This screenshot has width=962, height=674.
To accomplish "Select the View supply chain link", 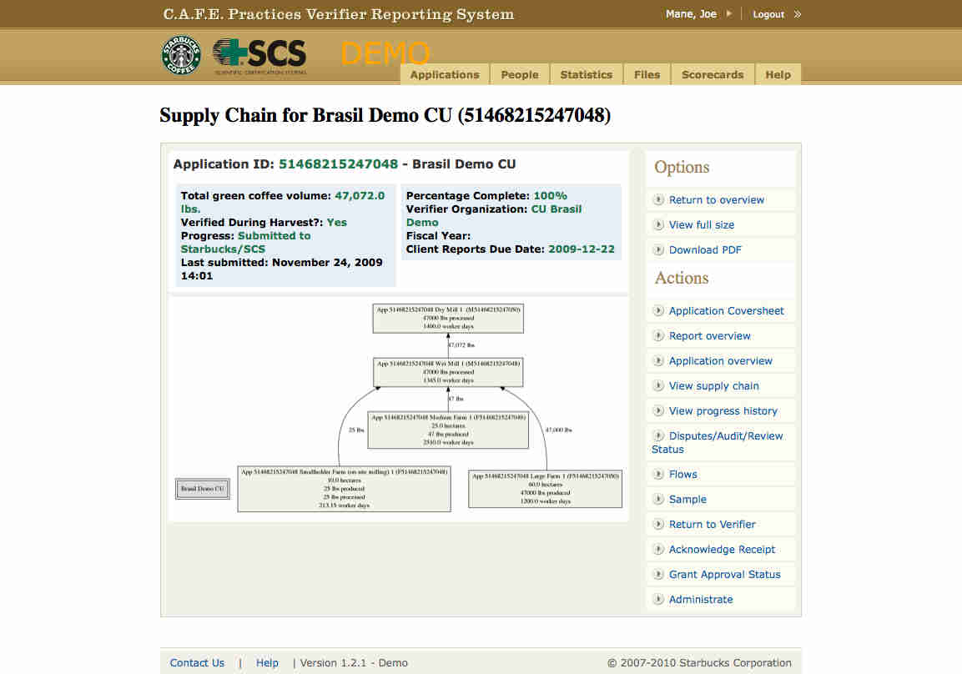I will point(713,385).
